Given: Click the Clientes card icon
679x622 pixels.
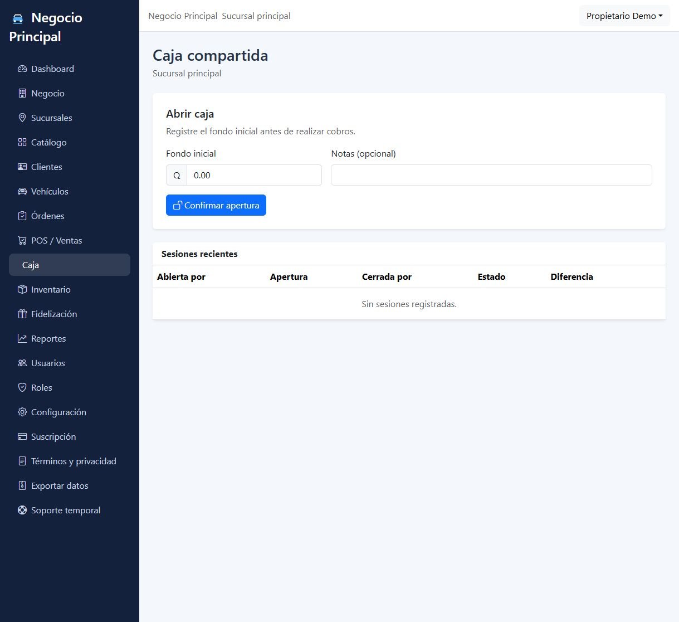Looking at the screenshot, I should click(x=22, y=167).
